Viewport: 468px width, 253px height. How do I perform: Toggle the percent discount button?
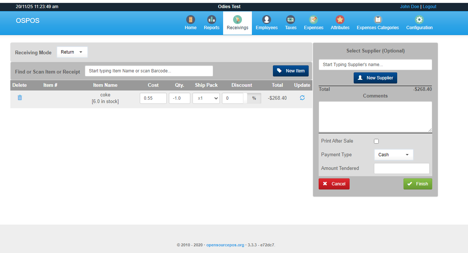coord(254,98)
